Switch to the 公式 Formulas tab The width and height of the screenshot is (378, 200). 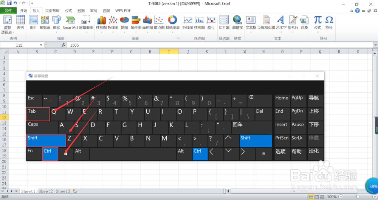pos(68,11)
